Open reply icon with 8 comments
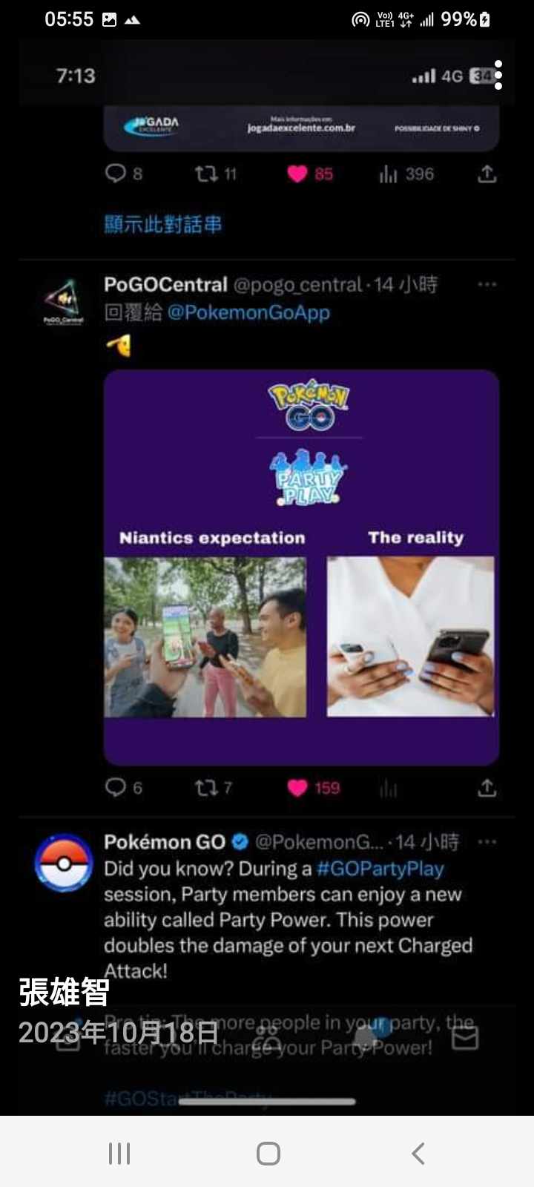Viewport: 534px width, 1187px height. tap(116, 174)
